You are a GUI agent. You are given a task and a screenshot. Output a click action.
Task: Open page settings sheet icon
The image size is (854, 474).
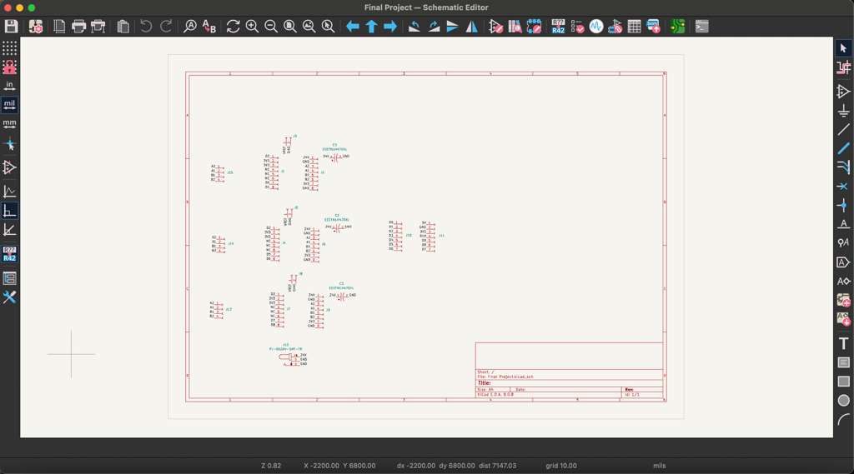point(59,26)
